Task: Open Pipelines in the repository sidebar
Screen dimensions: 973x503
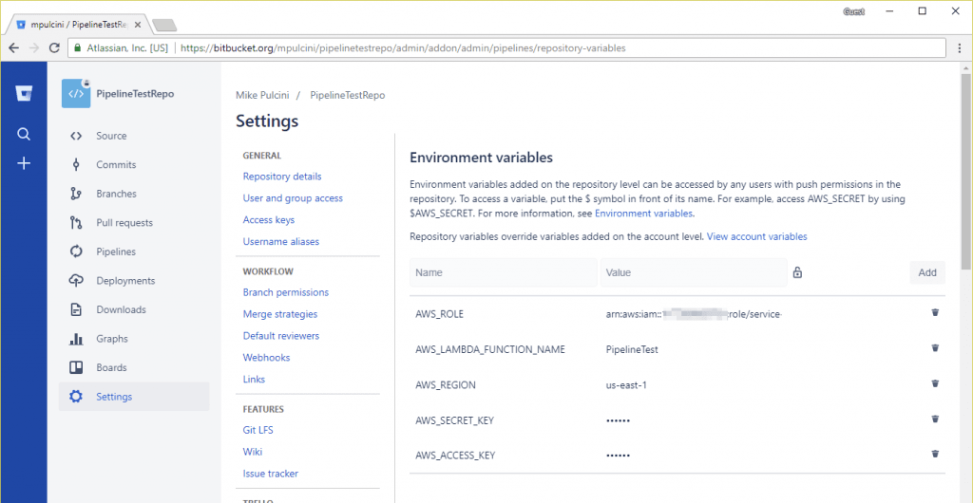Action: [x=115, y=251]
